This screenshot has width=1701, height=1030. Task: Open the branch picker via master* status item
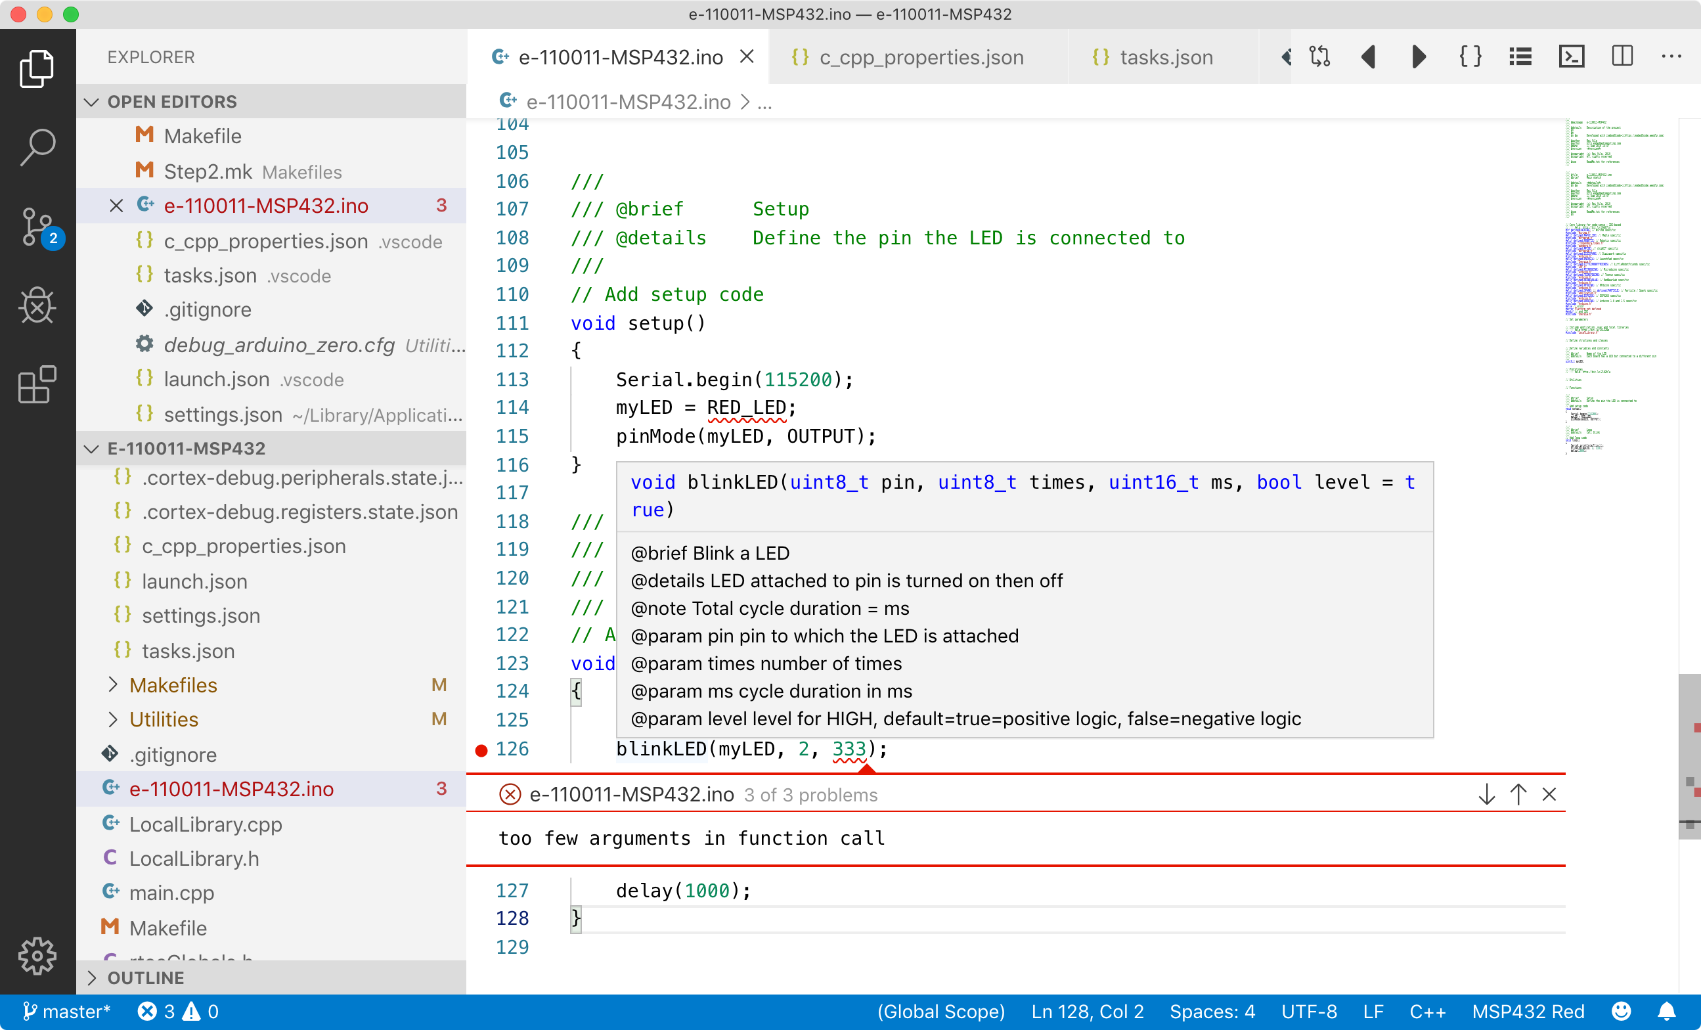[67, 1012]
